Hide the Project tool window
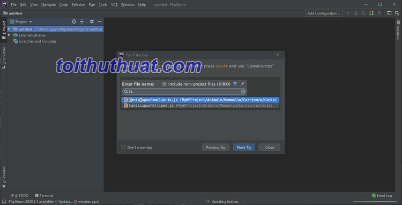This screenshot has width=402, height=205. tap(100, 22)
